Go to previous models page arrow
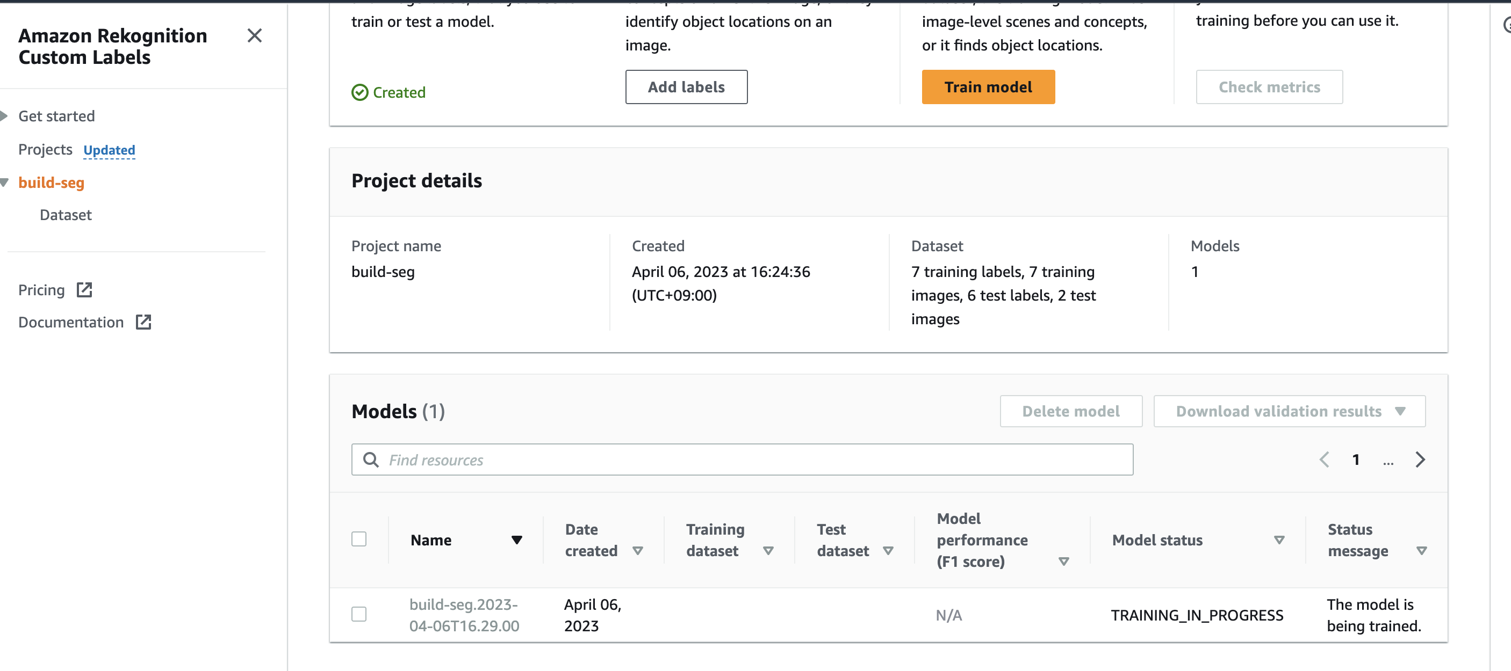Image resolution: width=1511 pixels, height=671 pixels. click(1324, 460)
